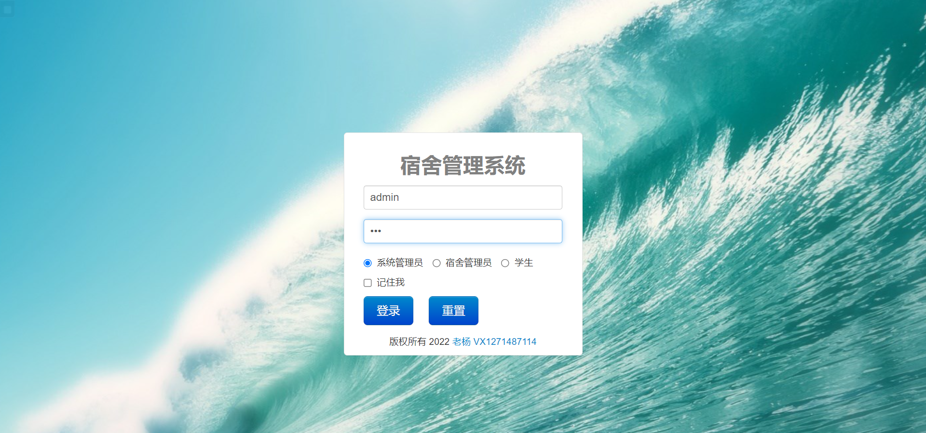Image resolution: width=926 pixels, height=433 pixels.
Task: Click the empty right end of username field
Action: pos(540,197)
